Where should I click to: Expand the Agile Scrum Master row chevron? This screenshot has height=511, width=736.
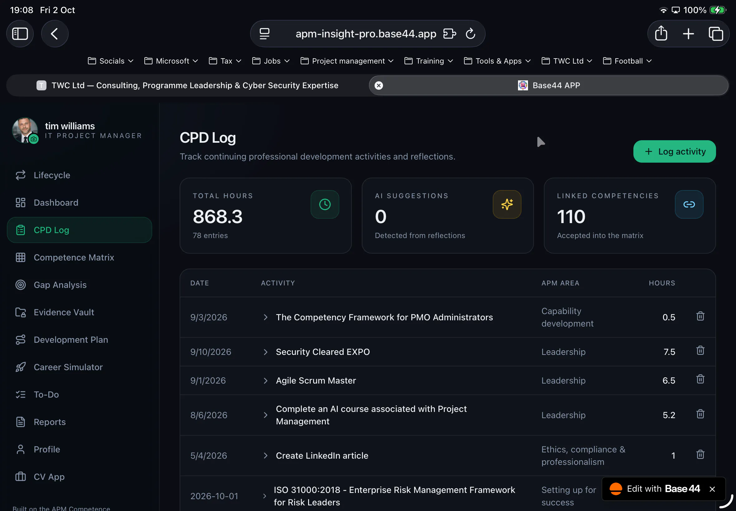pos(265,381)
